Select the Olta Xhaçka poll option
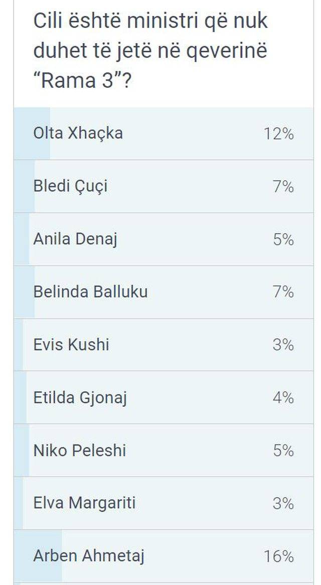Image resolution: width=321 pixels, height=585 pixels. (x=164, y=133)
